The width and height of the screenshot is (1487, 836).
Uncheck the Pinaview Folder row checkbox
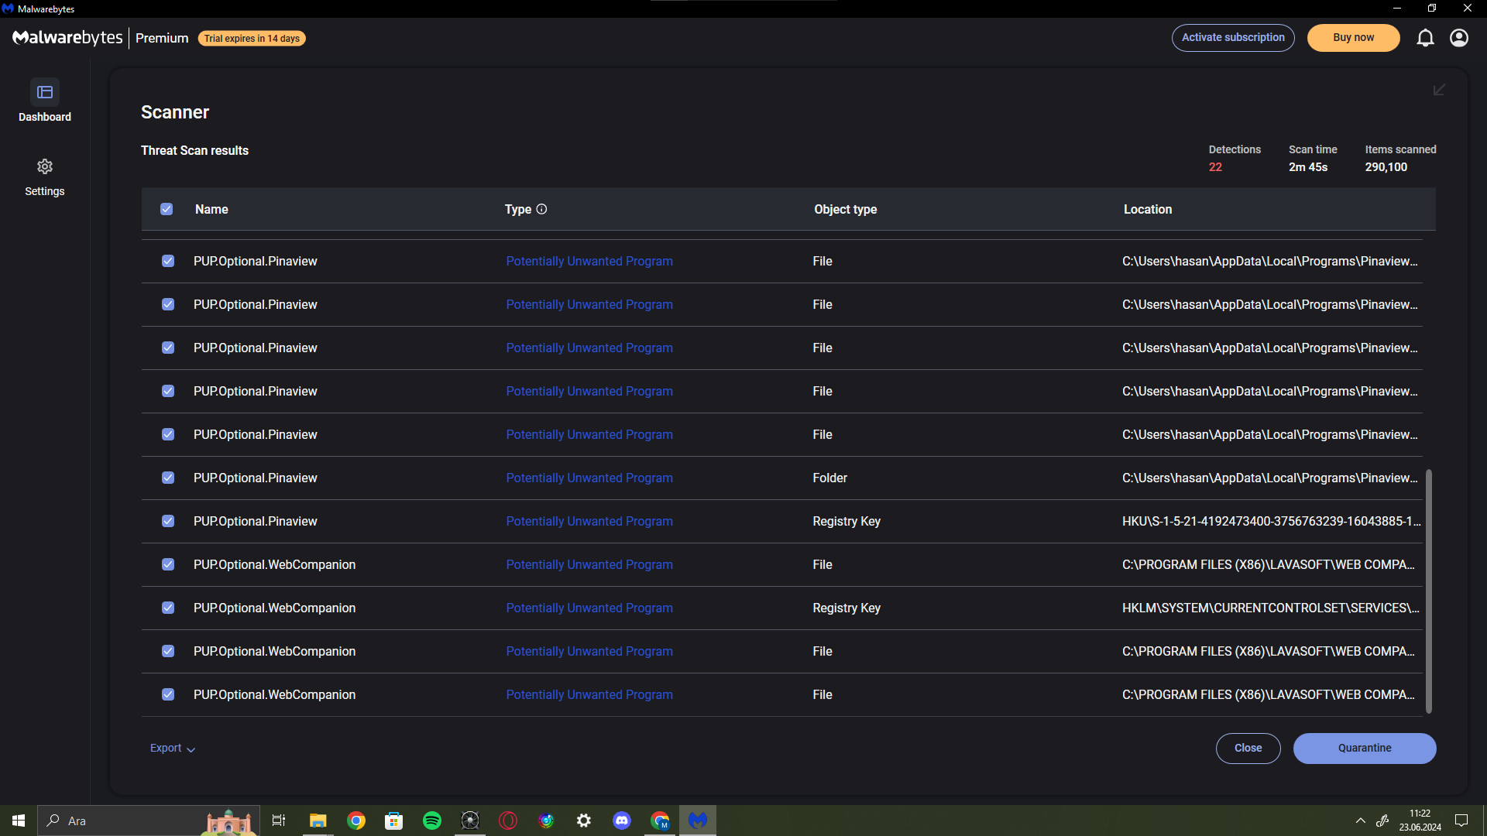click(168, 478)
